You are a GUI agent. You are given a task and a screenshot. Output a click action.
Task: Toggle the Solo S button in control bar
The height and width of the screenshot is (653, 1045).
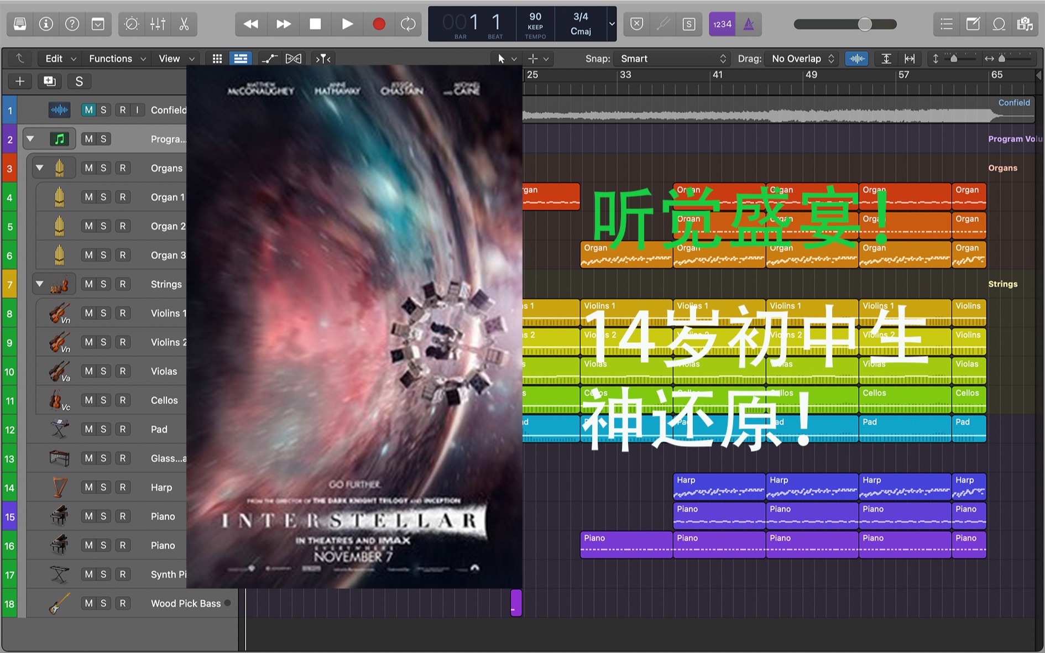689,24
